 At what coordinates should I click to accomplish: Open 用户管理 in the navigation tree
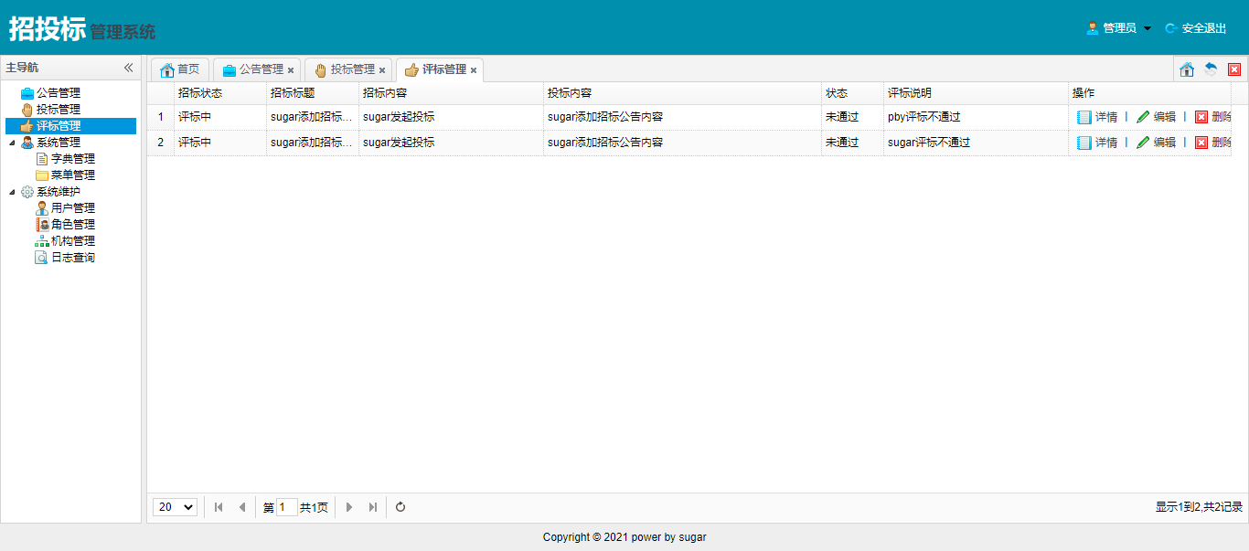72,208
